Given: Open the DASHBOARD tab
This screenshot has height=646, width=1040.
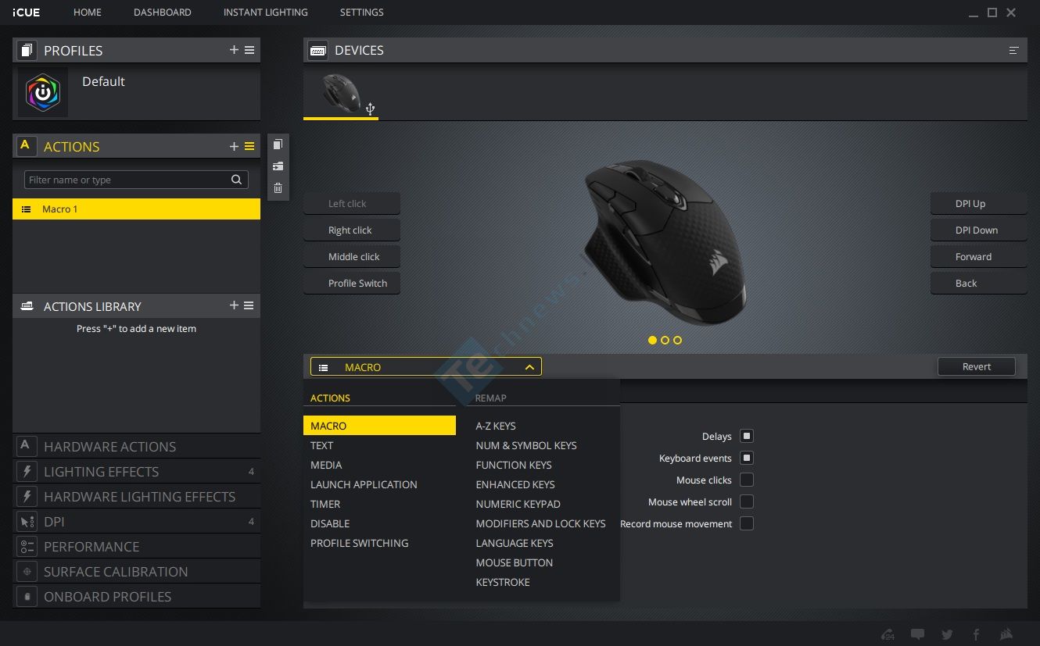Looking at the screenshot, I should point(163,12).
